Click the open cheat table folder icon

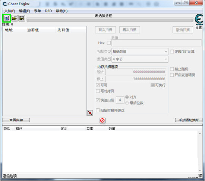(15, 18)
